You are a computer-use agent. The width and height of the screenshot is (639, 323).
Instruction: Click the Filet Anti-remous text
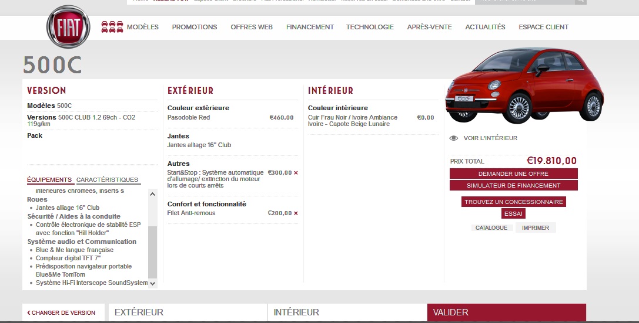(x=192, y=213)
